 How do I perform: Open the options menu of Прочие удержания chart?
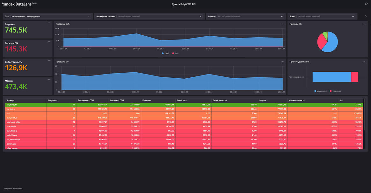pyautogui.click(x=364, y=62)
